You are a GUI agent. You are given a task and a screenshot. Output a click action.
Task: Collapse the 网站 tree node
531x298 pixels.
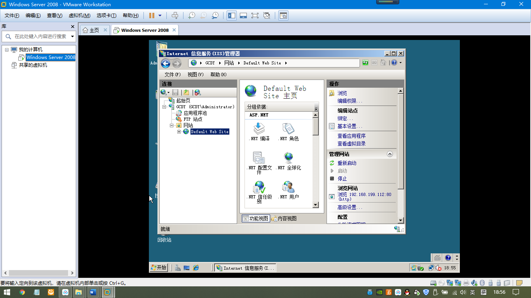tap(171, 125)
